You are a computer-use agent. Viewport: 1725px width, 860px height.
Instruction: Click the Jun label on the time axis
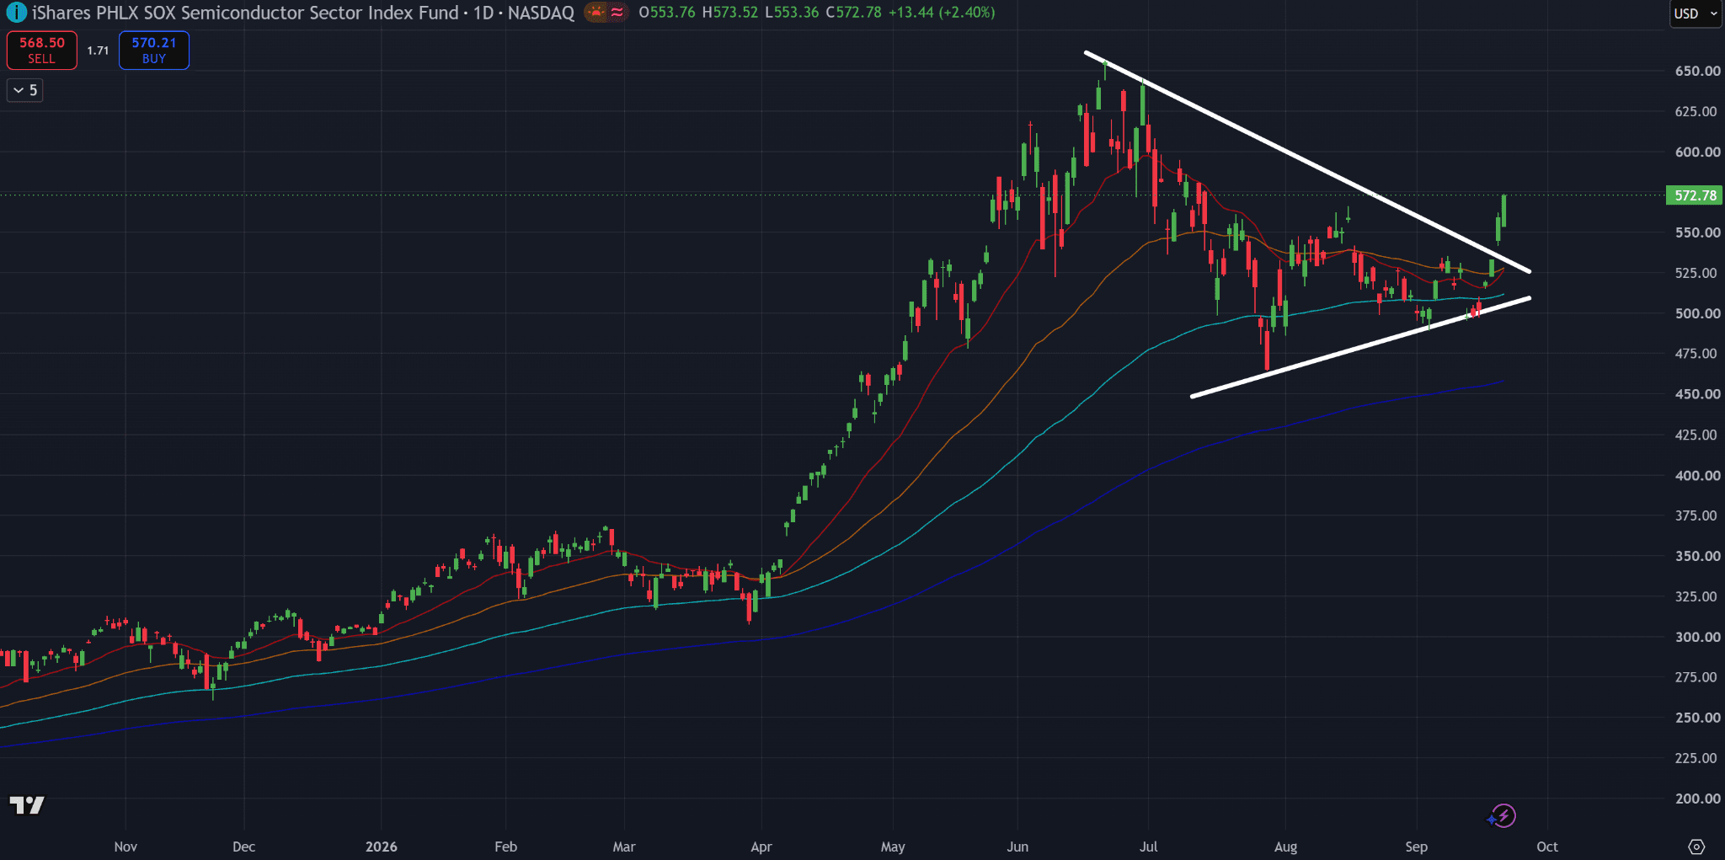[x=1017, y=847]
